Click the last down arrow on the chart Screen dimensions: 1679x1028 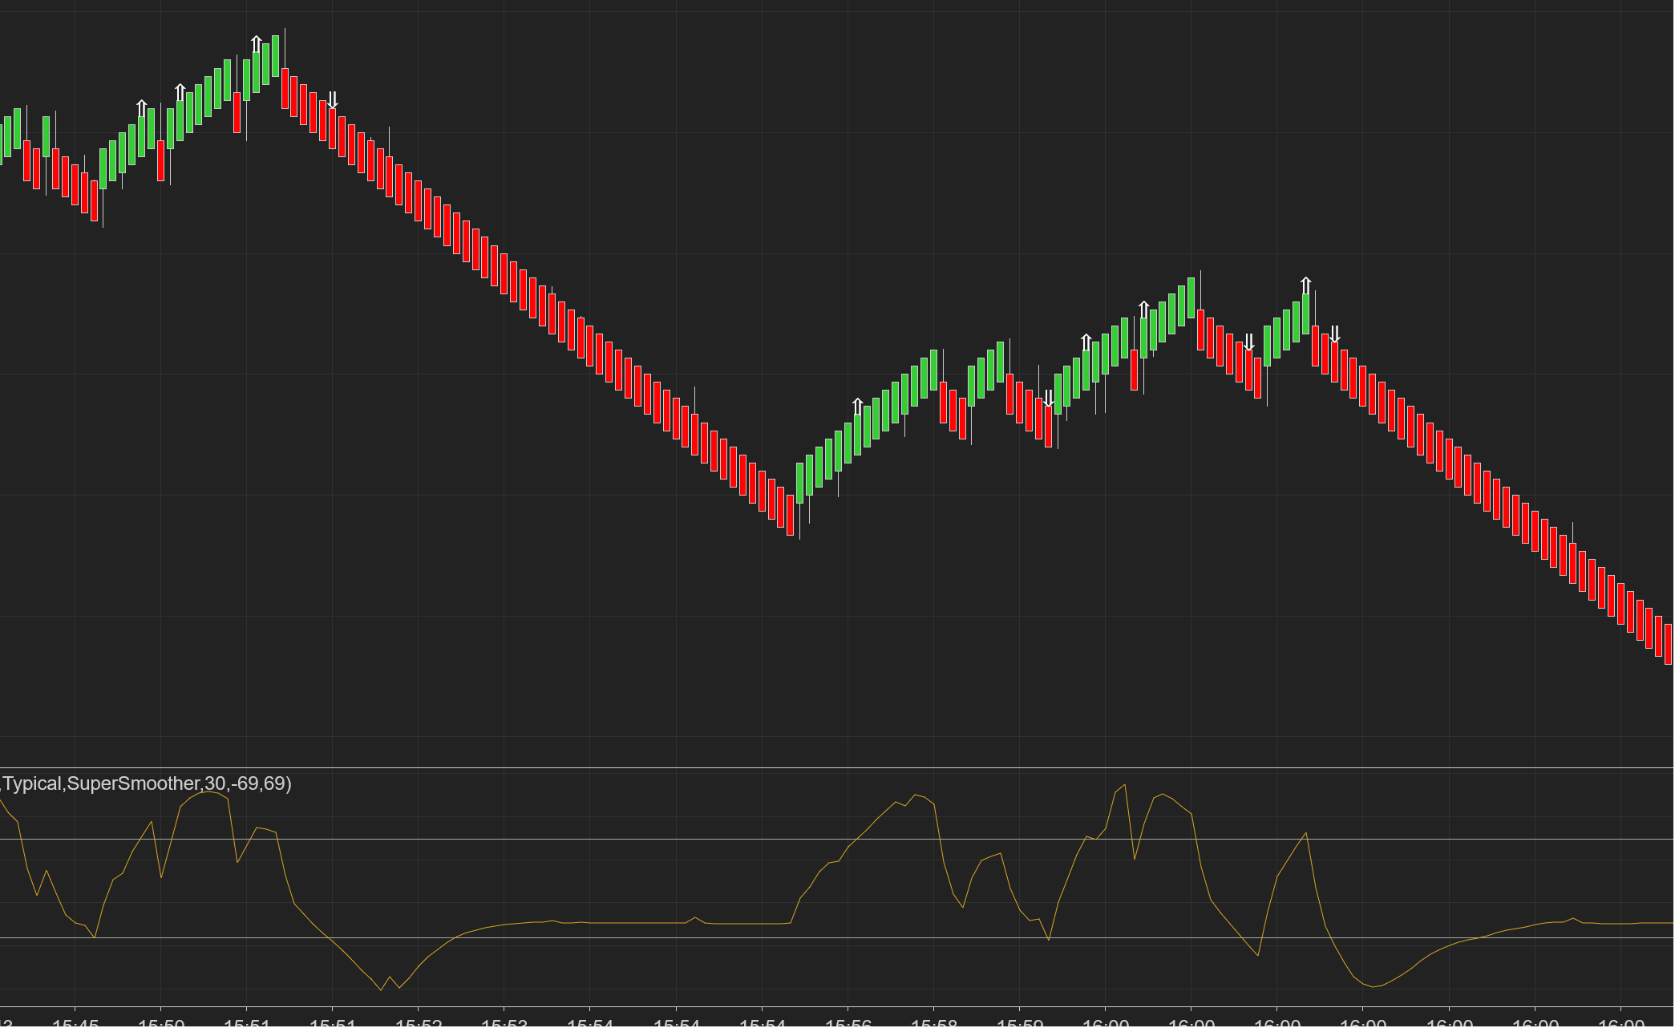(1335, 334)
